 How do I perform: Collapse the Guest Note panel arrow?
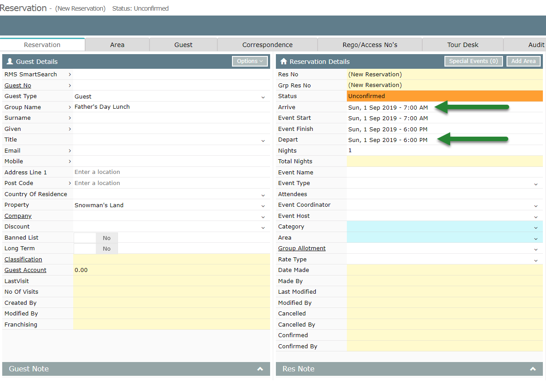pyautogui.click(x=260, y=369)
